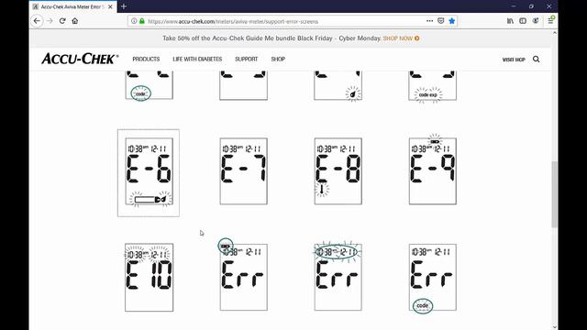Click the Accu-Chek logo
This screenshot has width=587, height=330.
pos(80,59)
